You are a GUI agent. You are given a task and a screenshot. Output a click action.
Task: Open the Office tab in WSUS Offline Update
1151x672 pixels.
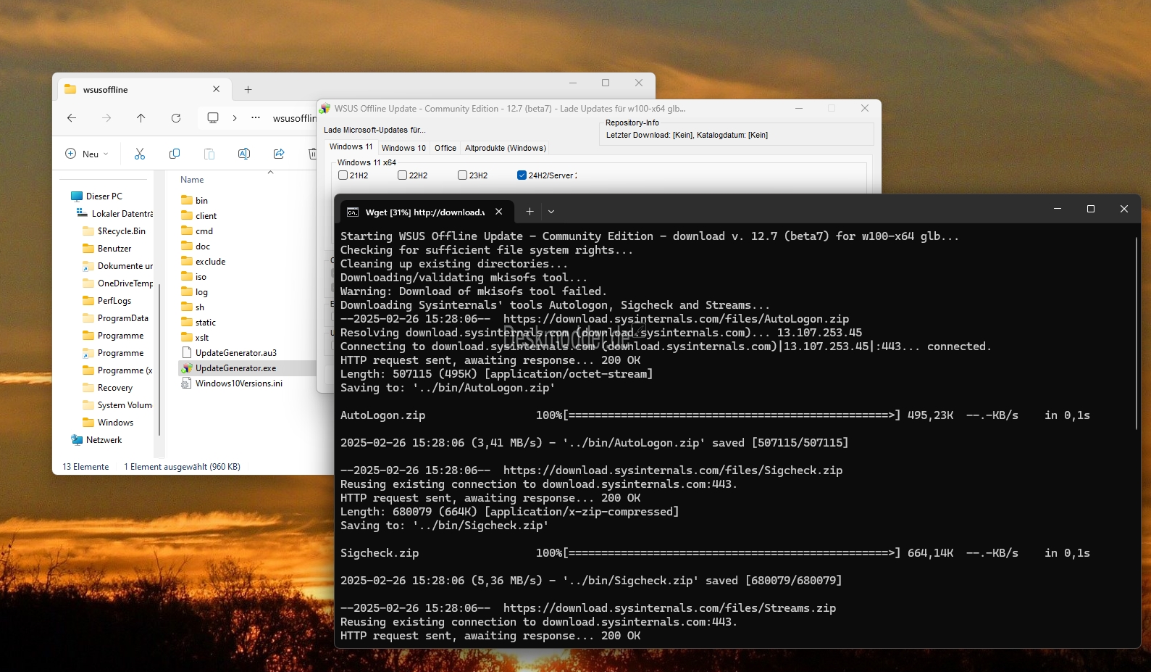tap(445, 148)
